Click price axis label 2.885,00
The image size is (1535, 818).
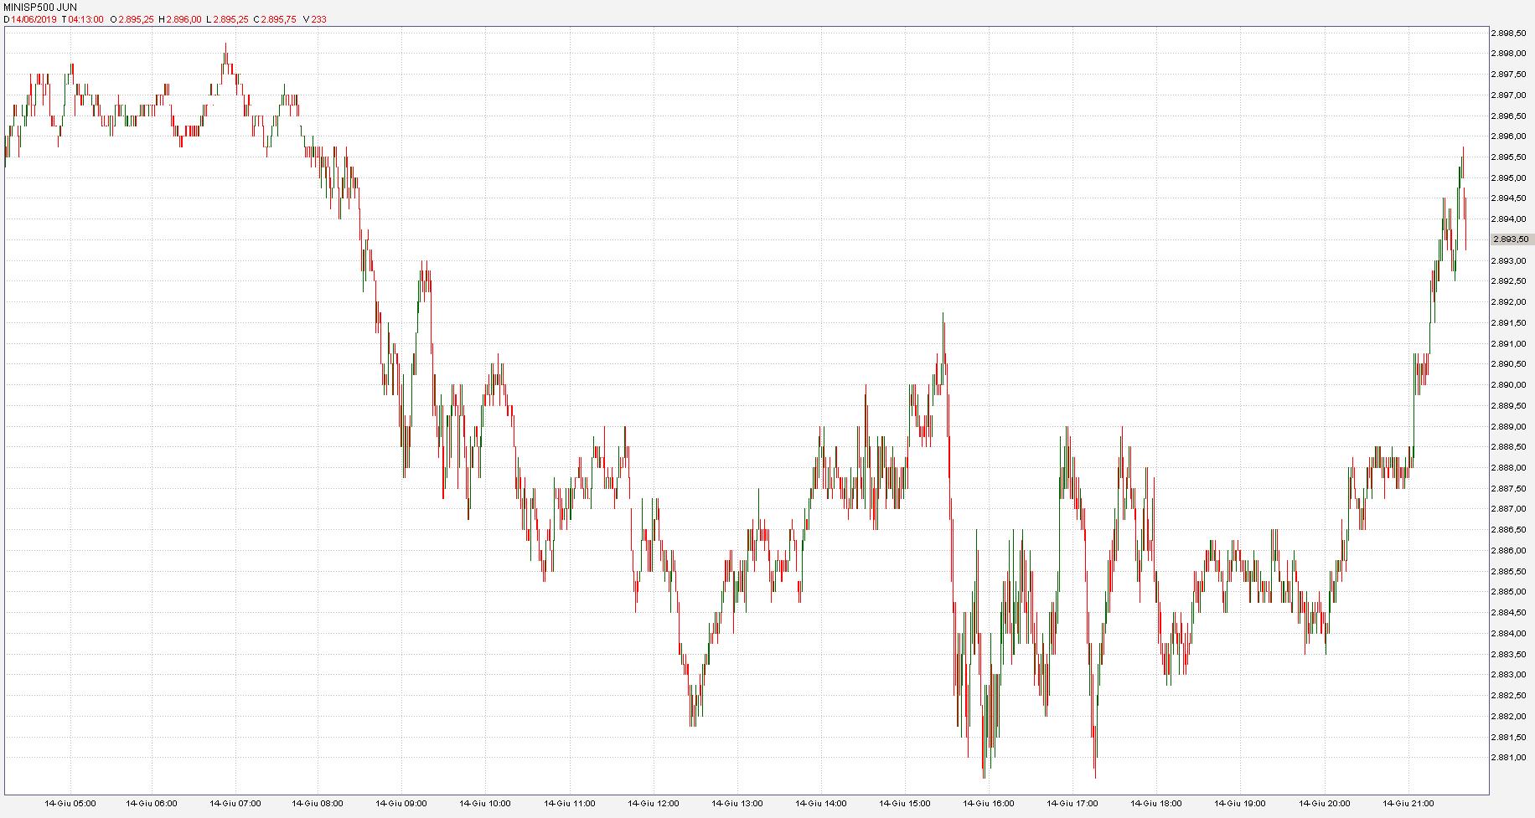(1509, 592)
